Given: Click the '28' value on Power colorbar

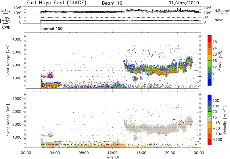Looking at the screenshot, I should (x=214, y=42).
